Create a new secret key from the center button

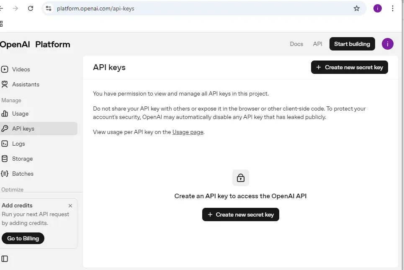tap(241, 214)
